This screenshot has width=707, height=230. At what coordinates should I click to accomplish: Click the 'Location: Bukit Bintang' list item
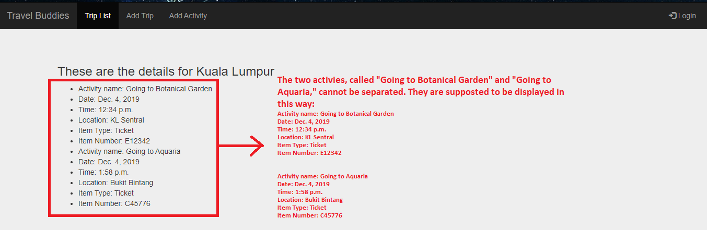116,183
